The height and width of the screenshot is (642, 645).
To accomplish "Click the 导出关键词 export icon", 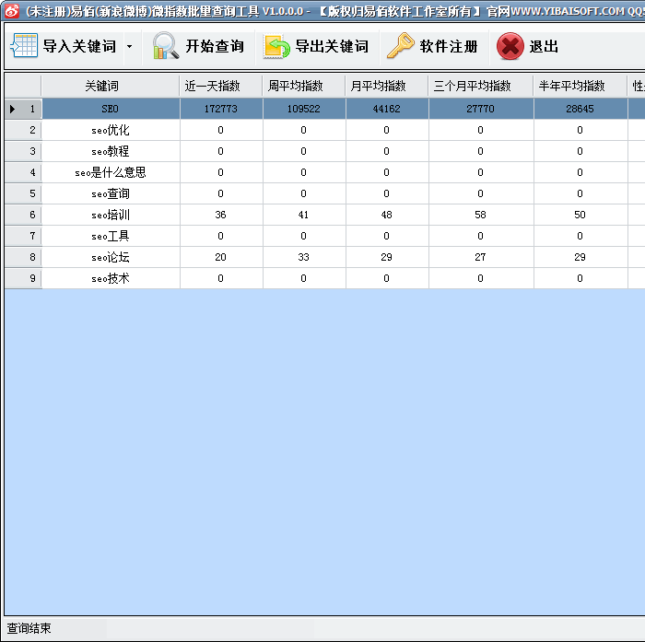I will pos(277,46).
